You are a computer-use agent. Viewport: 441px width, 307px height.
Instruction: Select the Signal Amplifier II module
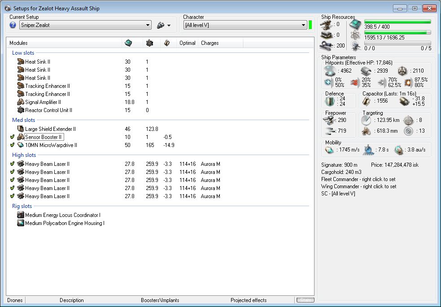(x=43, y=102)
